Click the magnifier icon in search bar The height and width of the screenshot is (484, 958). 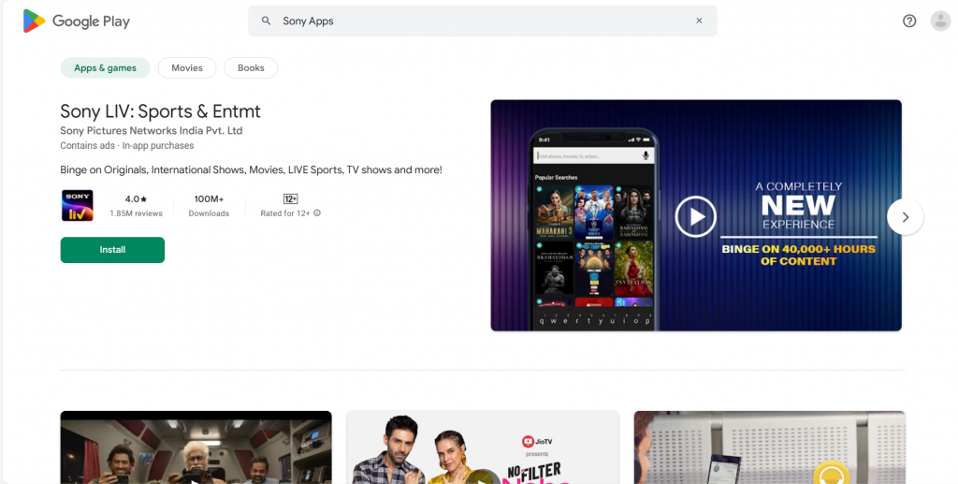(267, 21)
